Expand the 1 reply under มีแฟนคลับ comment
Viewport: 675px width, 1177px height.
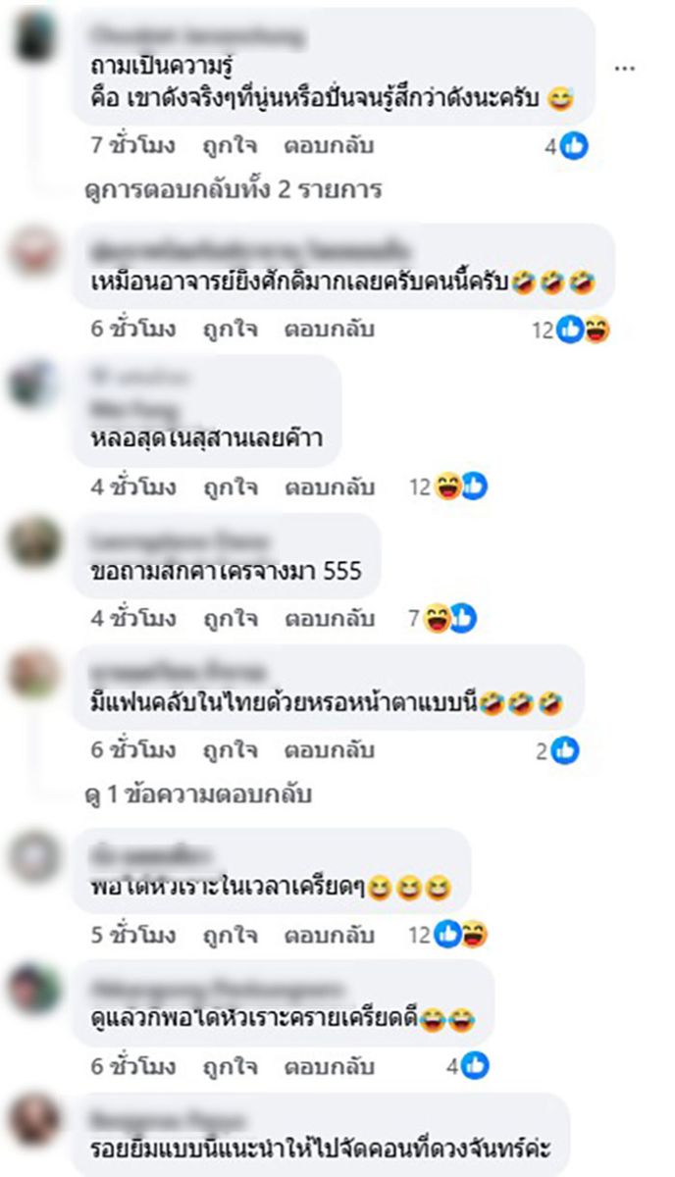(198, 794)
